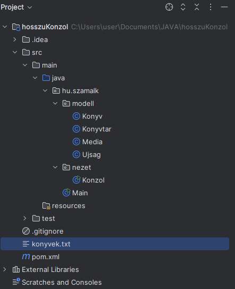Hide the Project tool window
The height and width of the screenshot is (289, 235).
point(224,7)
